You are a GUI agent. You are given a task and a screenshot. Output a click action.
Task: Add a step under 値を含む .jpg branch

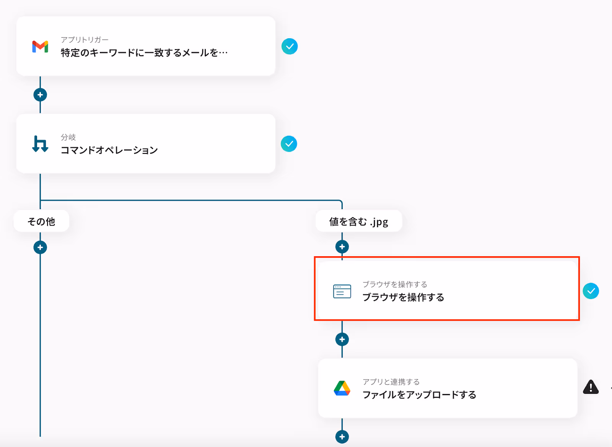pos(342,247)
